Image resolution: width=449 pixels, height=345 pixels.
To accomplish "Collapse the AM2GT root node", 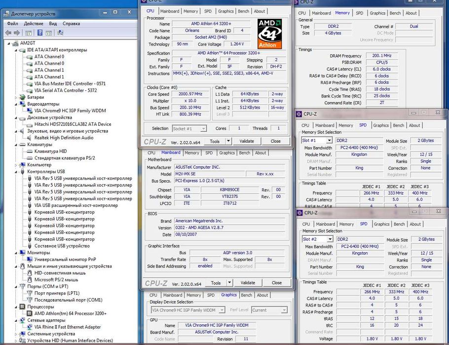I will [x=9, y=43].
